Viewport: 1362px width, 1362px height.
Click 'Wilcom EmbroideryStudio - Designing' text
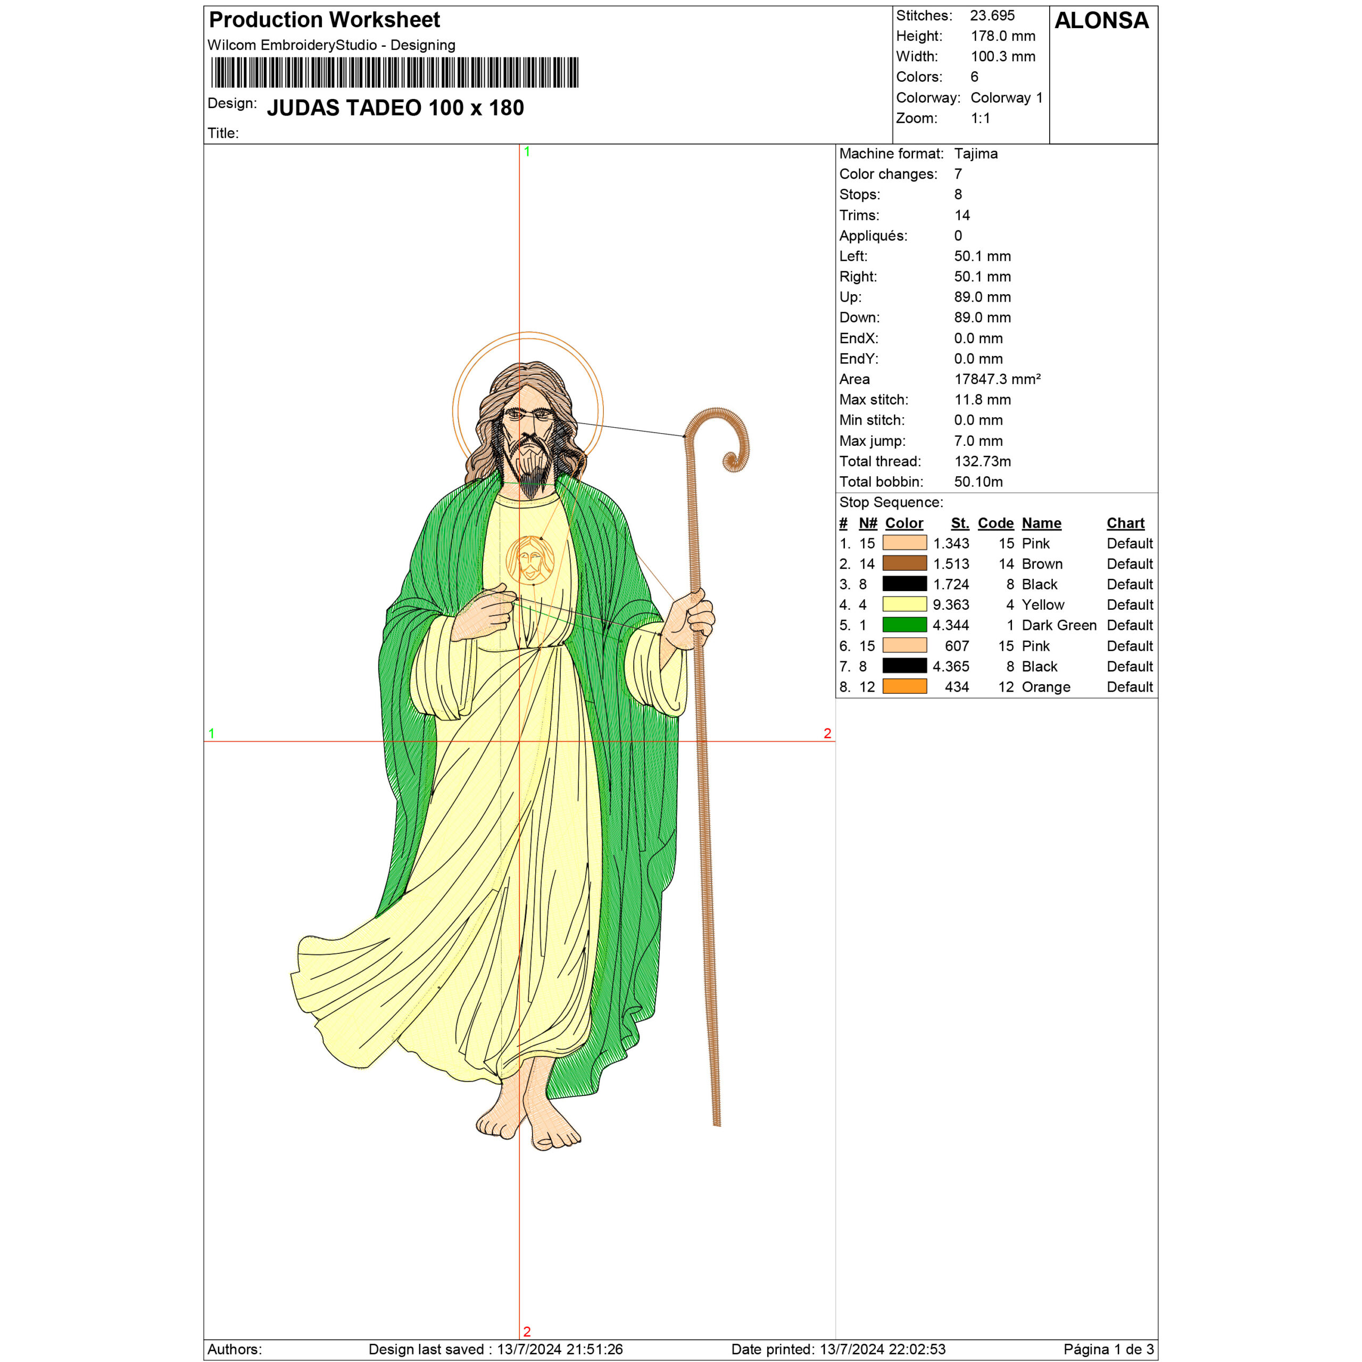[x=331, y=45]
